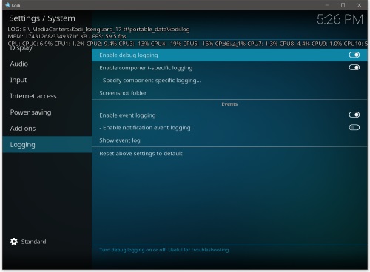The width and height of the screenshot is (370, 272).
Task: Open Show event log
Action: click(229, 140)
